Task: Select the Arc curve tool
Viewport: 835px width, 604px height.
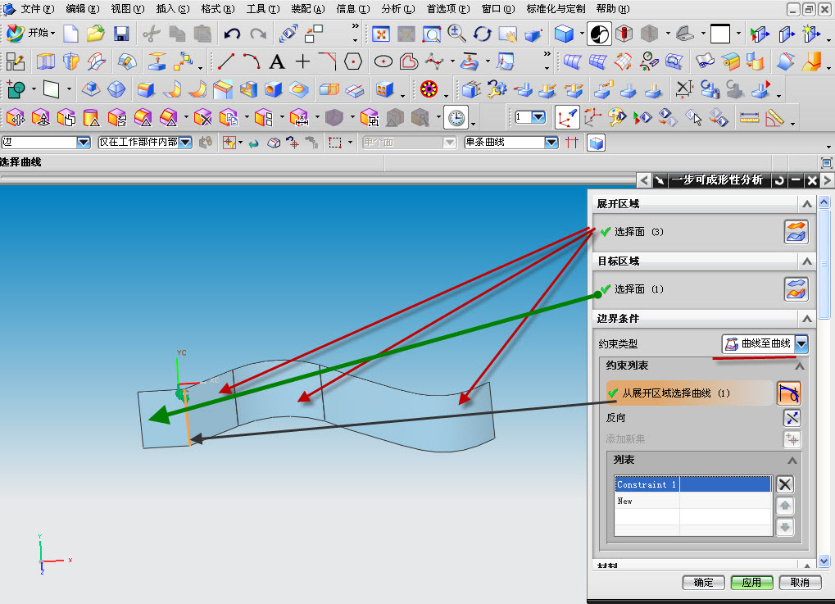Action: tap(252, 61)
